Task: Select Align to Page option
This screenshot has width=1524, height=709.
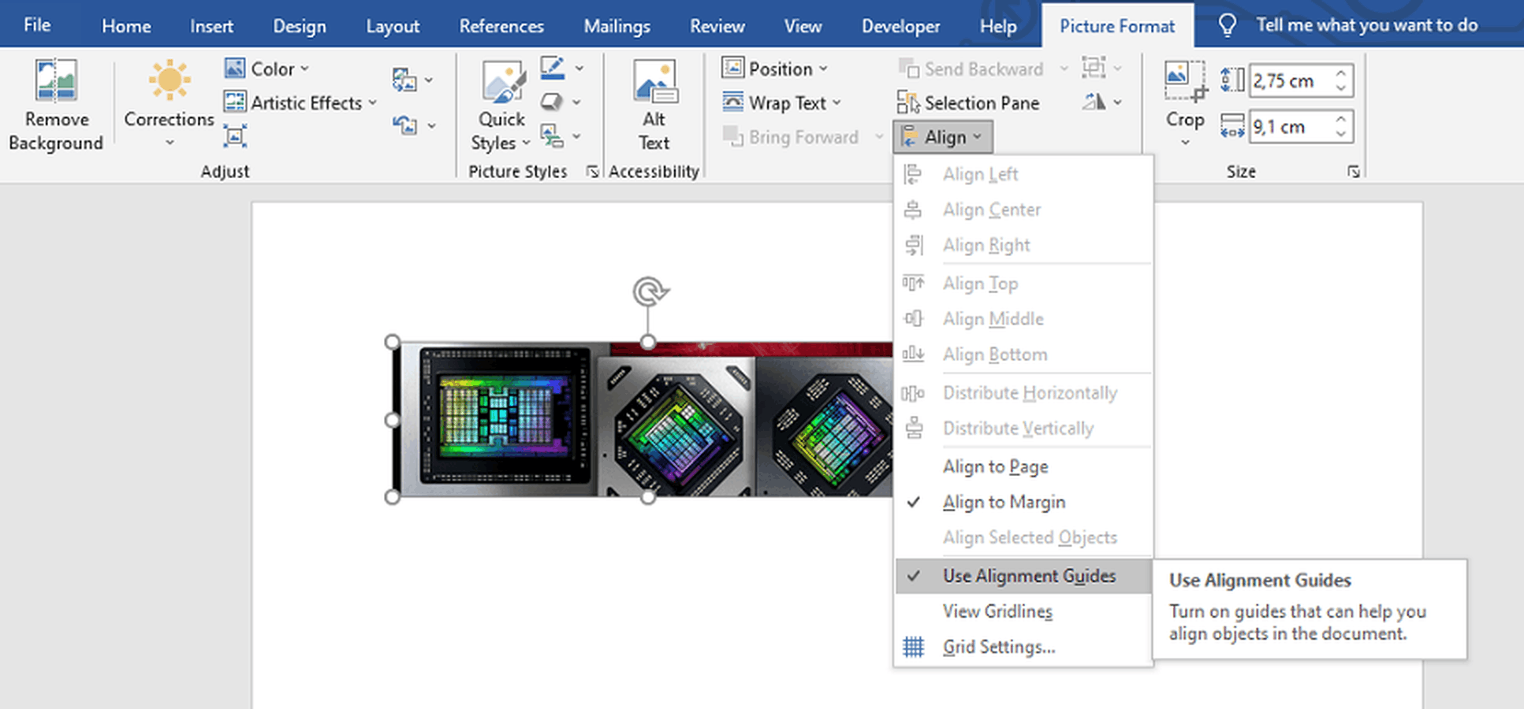Action: tap(1023, 467)
